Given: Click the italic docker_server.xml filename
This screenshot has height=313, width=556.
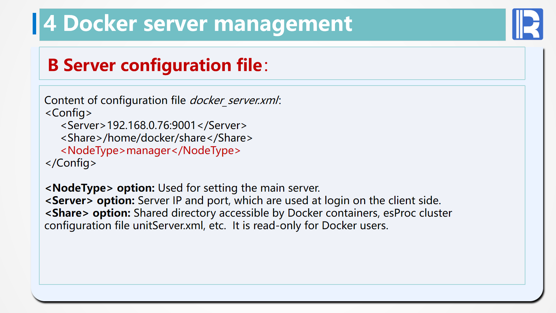Looking at the screenshot, I should pyautogui.click(x=234, y=101).
